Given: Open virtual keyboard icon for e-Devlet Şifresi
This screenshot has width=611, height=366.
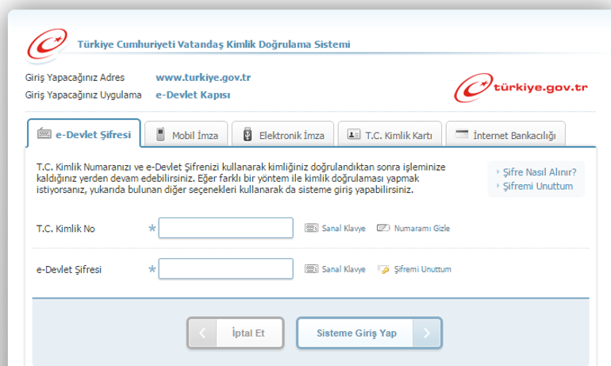Looking at the screenshot, I should coord(312,270).
